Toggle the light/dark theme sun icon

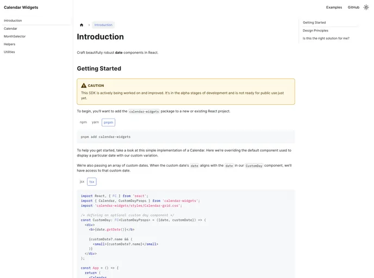coord(367,8)
